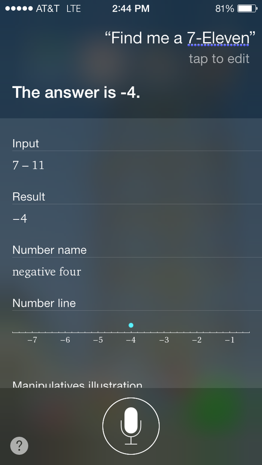Image resolution: width=262 pixels, height=465 pixels.
Task: Tap the 2:44 PM clock
Action: point(131,9)
